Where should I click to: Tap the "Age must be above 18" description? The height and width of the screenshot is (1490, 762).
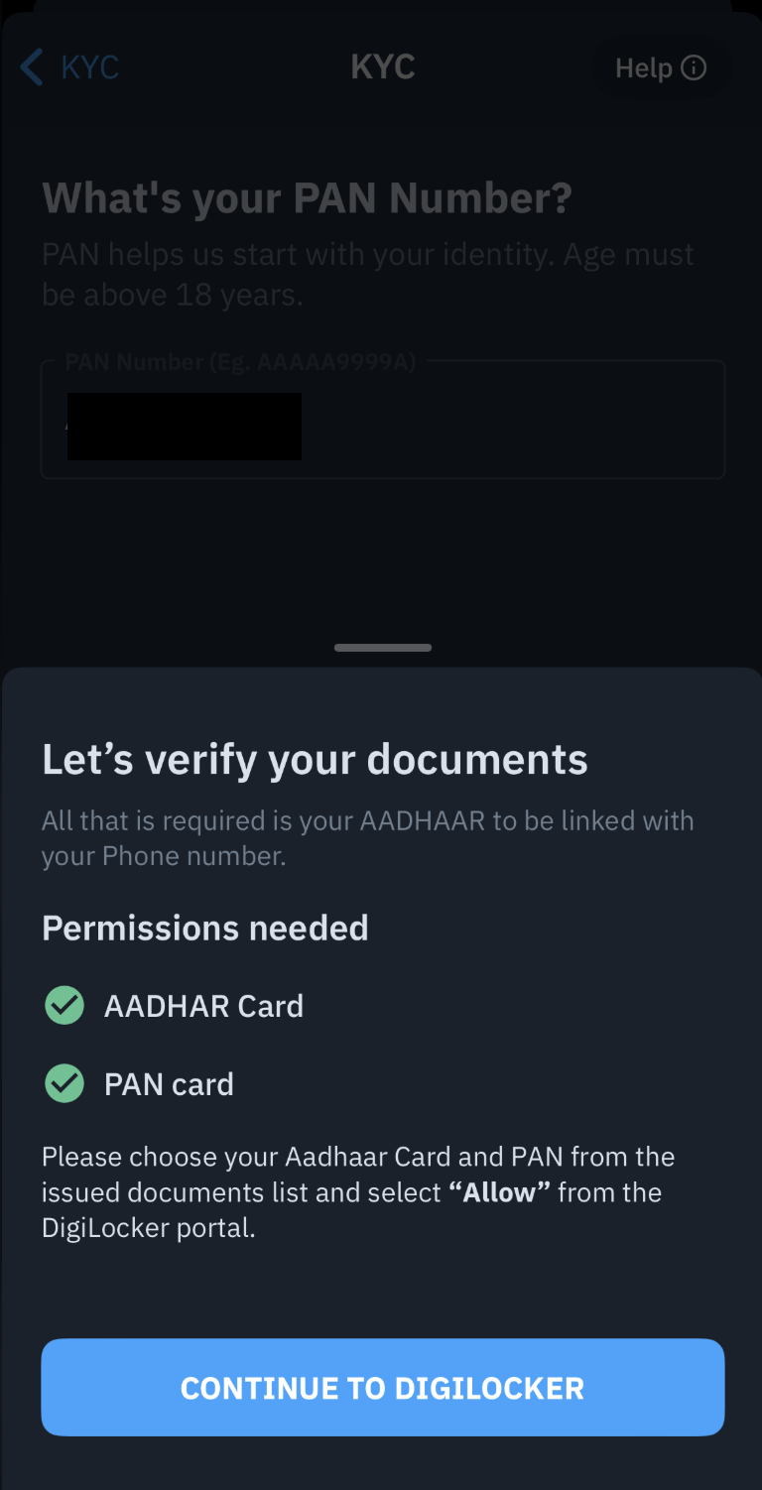click(367, 275)
